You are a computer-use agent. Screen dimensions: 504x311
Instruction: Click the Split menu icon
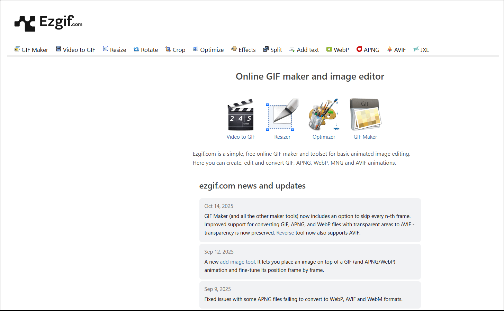coord(266,49)
